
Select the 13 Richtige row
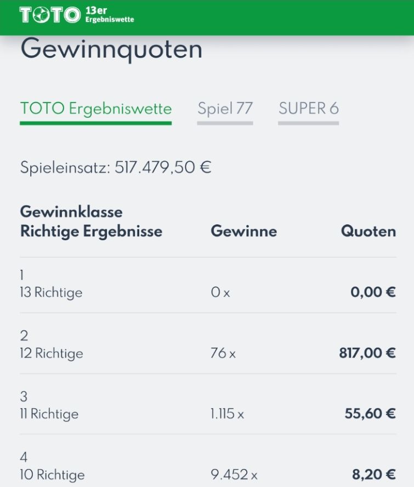[x=208, y=285]
